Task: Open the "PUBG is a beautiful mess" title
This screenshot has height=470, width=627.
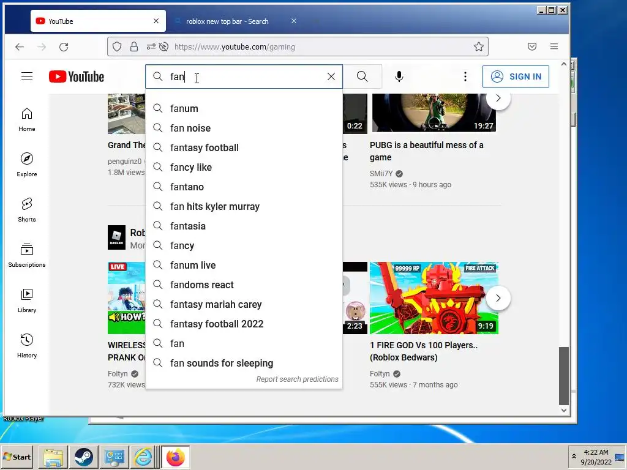Action: [x=426, y=151]
